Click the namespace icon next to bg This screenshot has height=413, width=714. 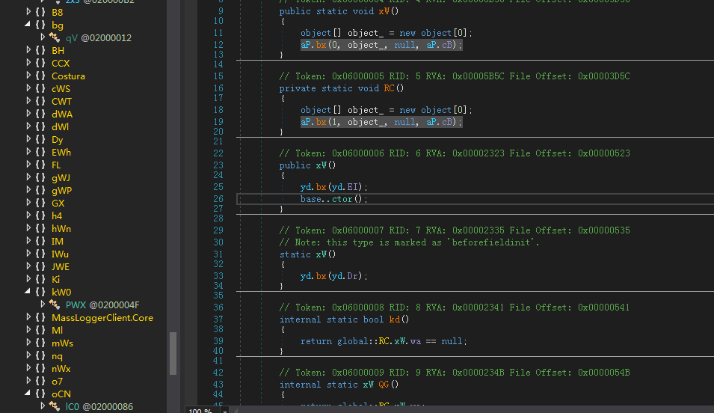pyautogui.click(x=40, y=25)
